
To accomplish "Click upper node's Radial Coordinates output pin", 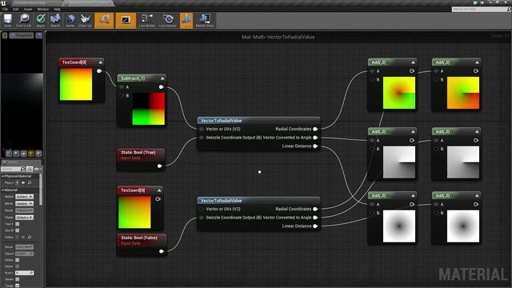I will pyautogui.click(x=315, y=129).
